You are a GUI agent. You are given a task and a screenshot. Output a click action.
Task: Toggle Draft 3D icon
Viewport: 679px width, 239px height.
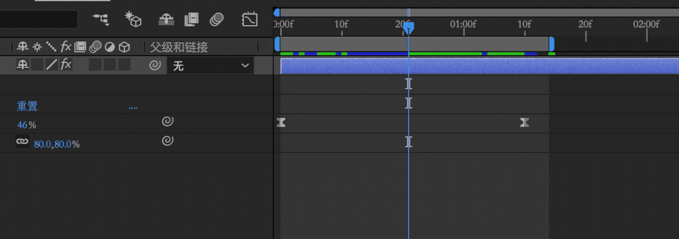click(133, 19)
